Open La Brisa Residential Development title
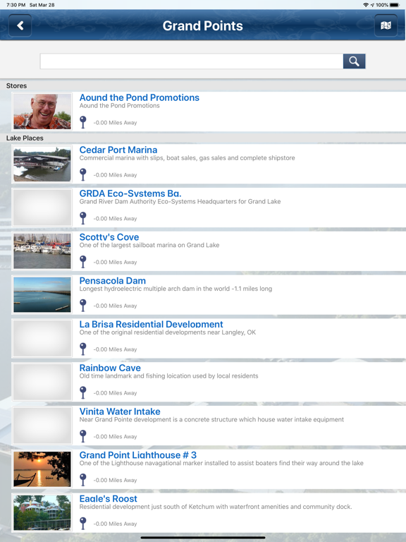 152,324
